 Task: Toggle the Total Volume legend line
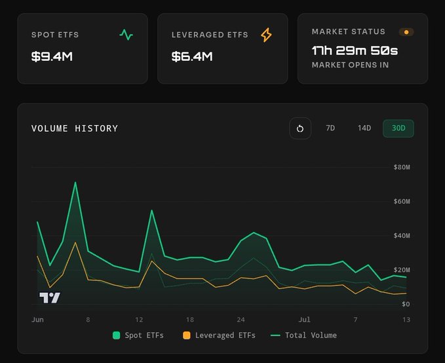click(x=303, y=335)
